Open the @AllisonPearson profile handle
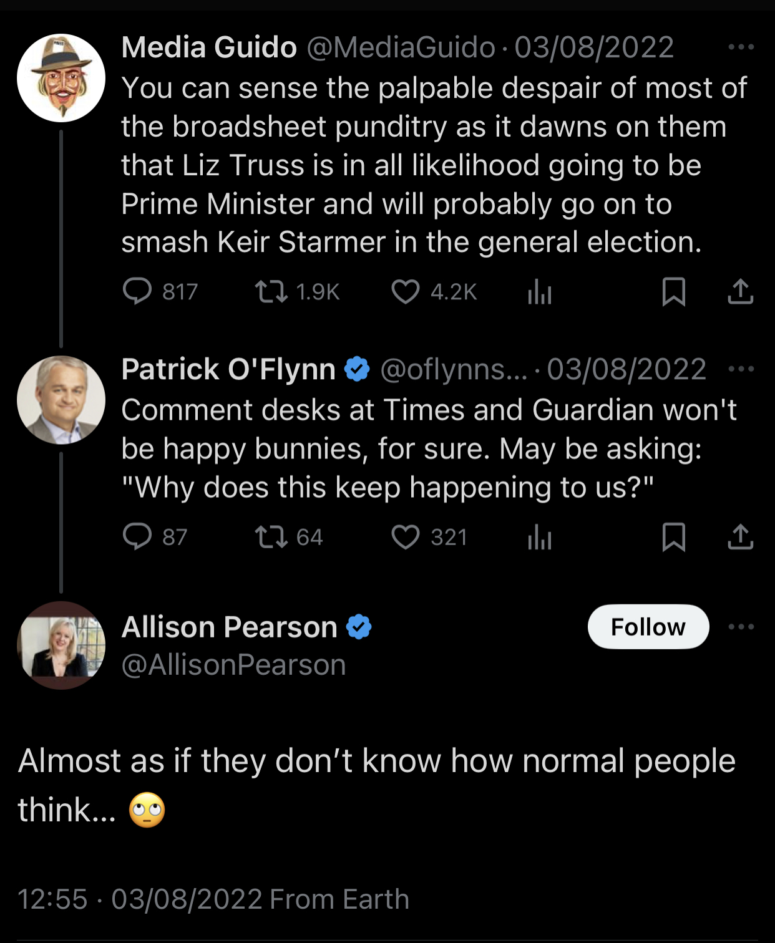This screenshot has height=943, width=775. 233,665
